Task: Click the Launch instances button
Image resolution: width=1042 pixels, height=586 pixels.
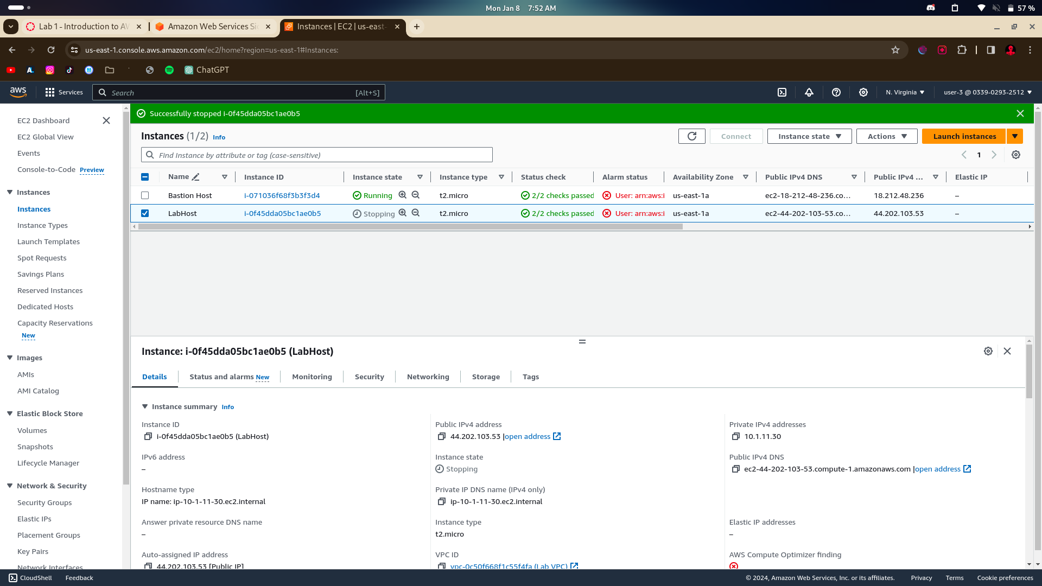Action: (x=964, y=136)
